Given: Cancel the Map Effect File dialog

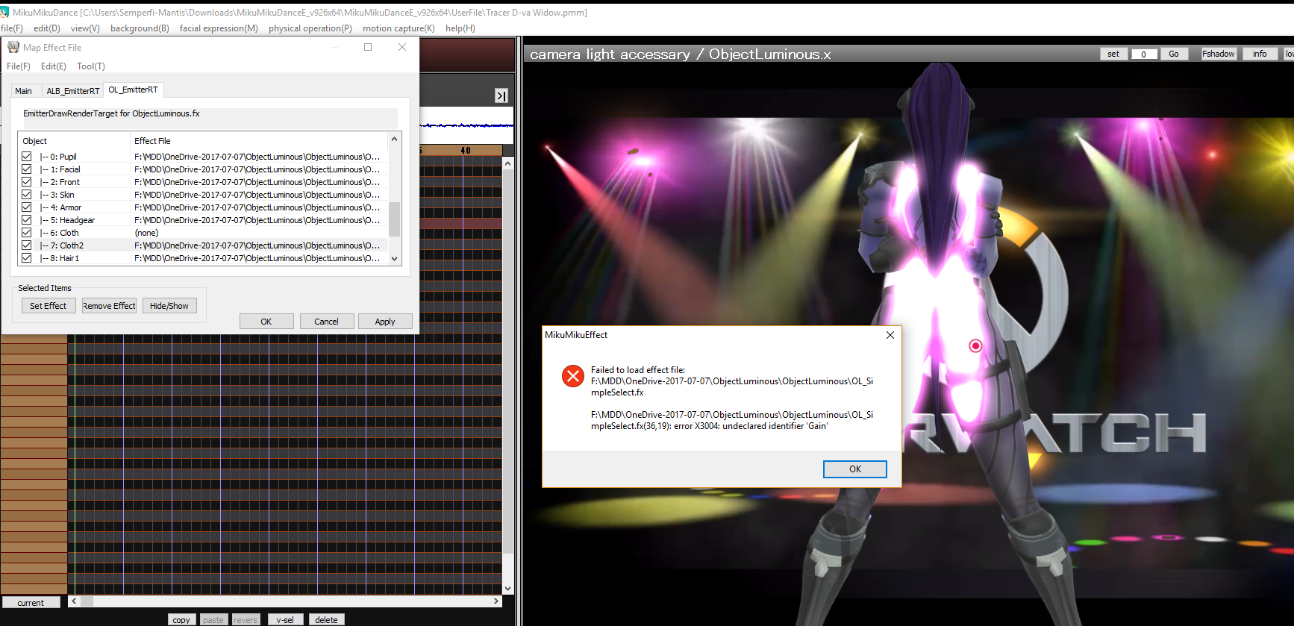Looking at the screenshot, I should pos(327,322).
